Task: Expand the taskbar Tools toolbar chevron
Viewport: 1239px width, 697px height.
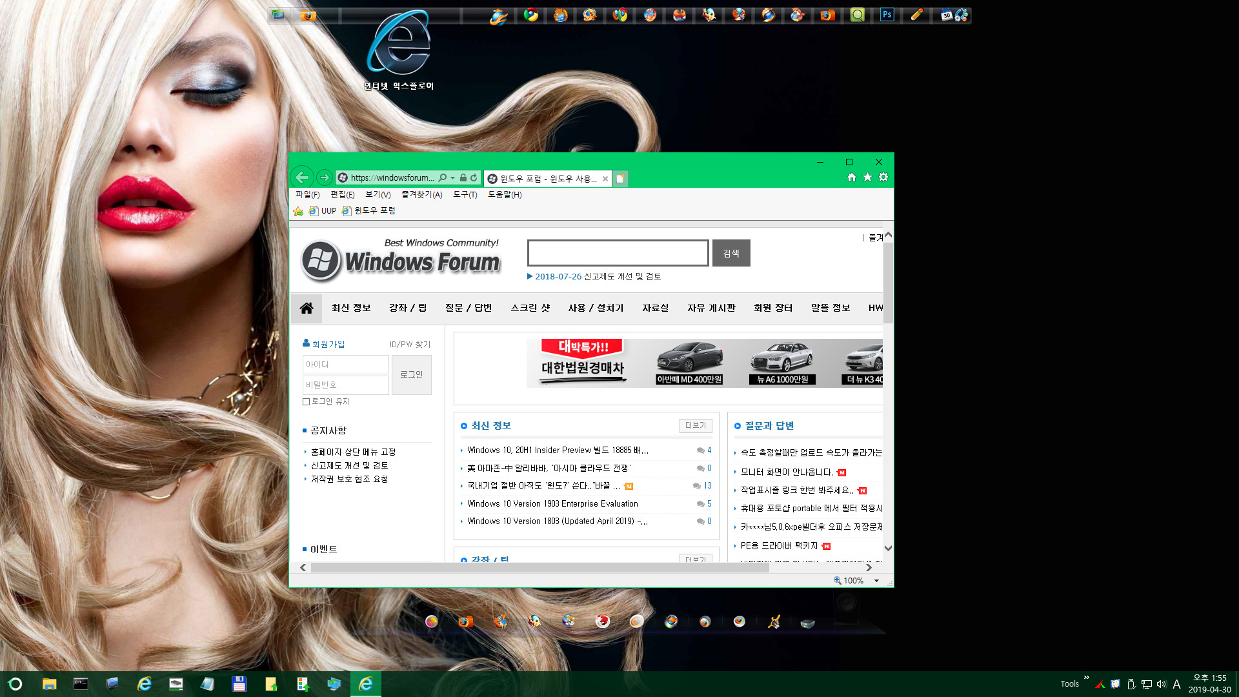Action: (1086, 678)
